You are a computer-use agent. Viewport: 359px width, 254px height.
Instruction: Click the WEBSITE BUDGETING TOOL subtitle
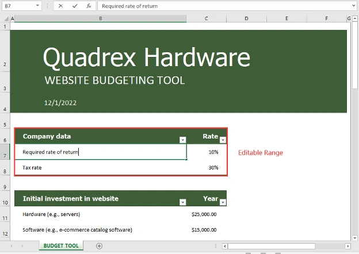tap(114, 80)
